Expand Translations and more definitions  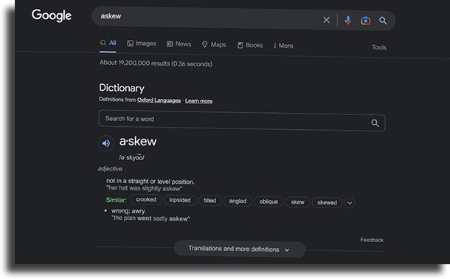pos(240,249)
